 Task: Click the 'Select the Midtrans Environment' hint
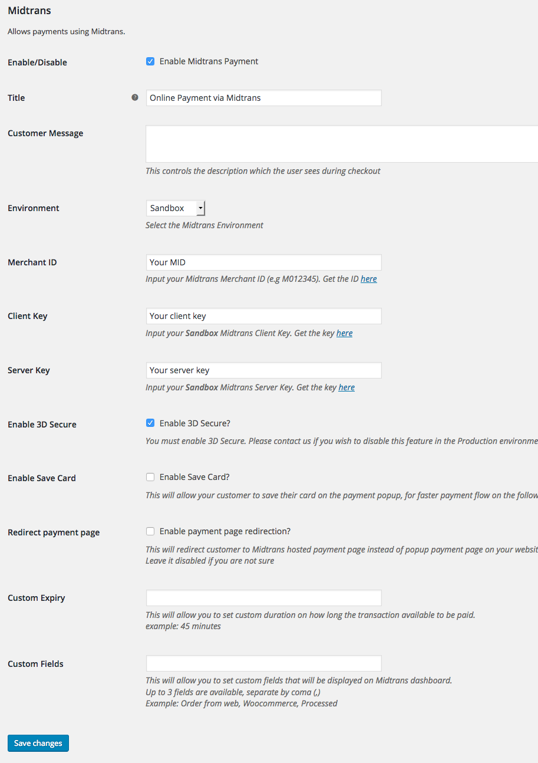pyautogui.click(x=204, y=225)
